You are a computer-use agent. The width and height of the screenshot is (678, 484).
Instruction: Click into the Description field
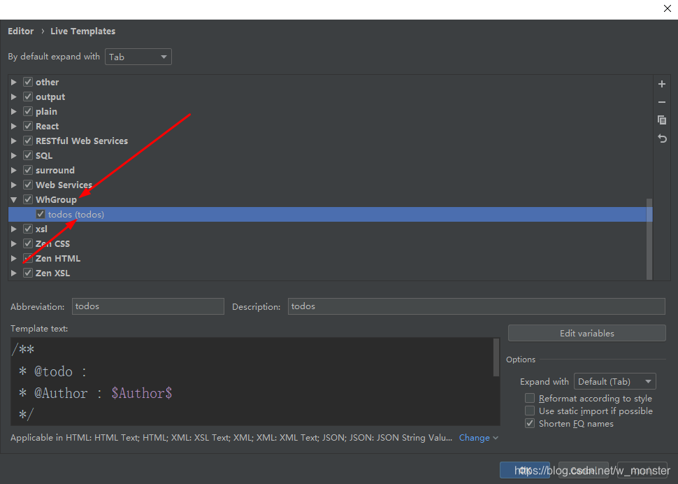click(477, 306)
